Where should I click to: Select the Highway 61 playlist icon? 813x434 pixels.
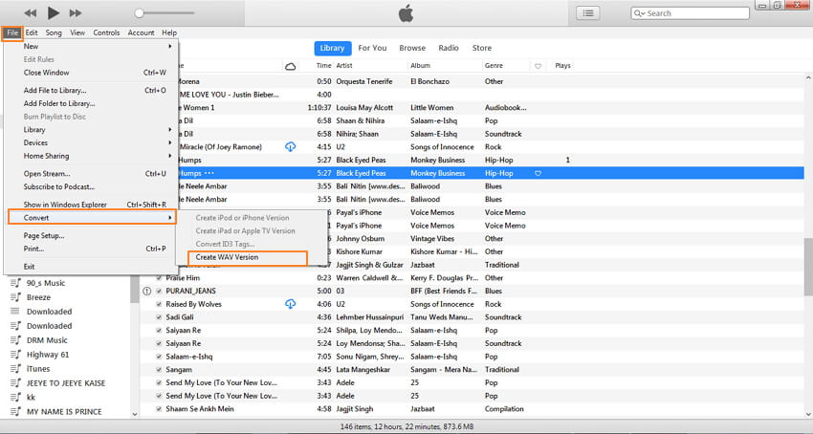click(x=16, y=354)
